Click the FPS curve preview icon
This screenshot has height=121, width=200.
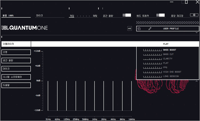(x=152, y=68)
